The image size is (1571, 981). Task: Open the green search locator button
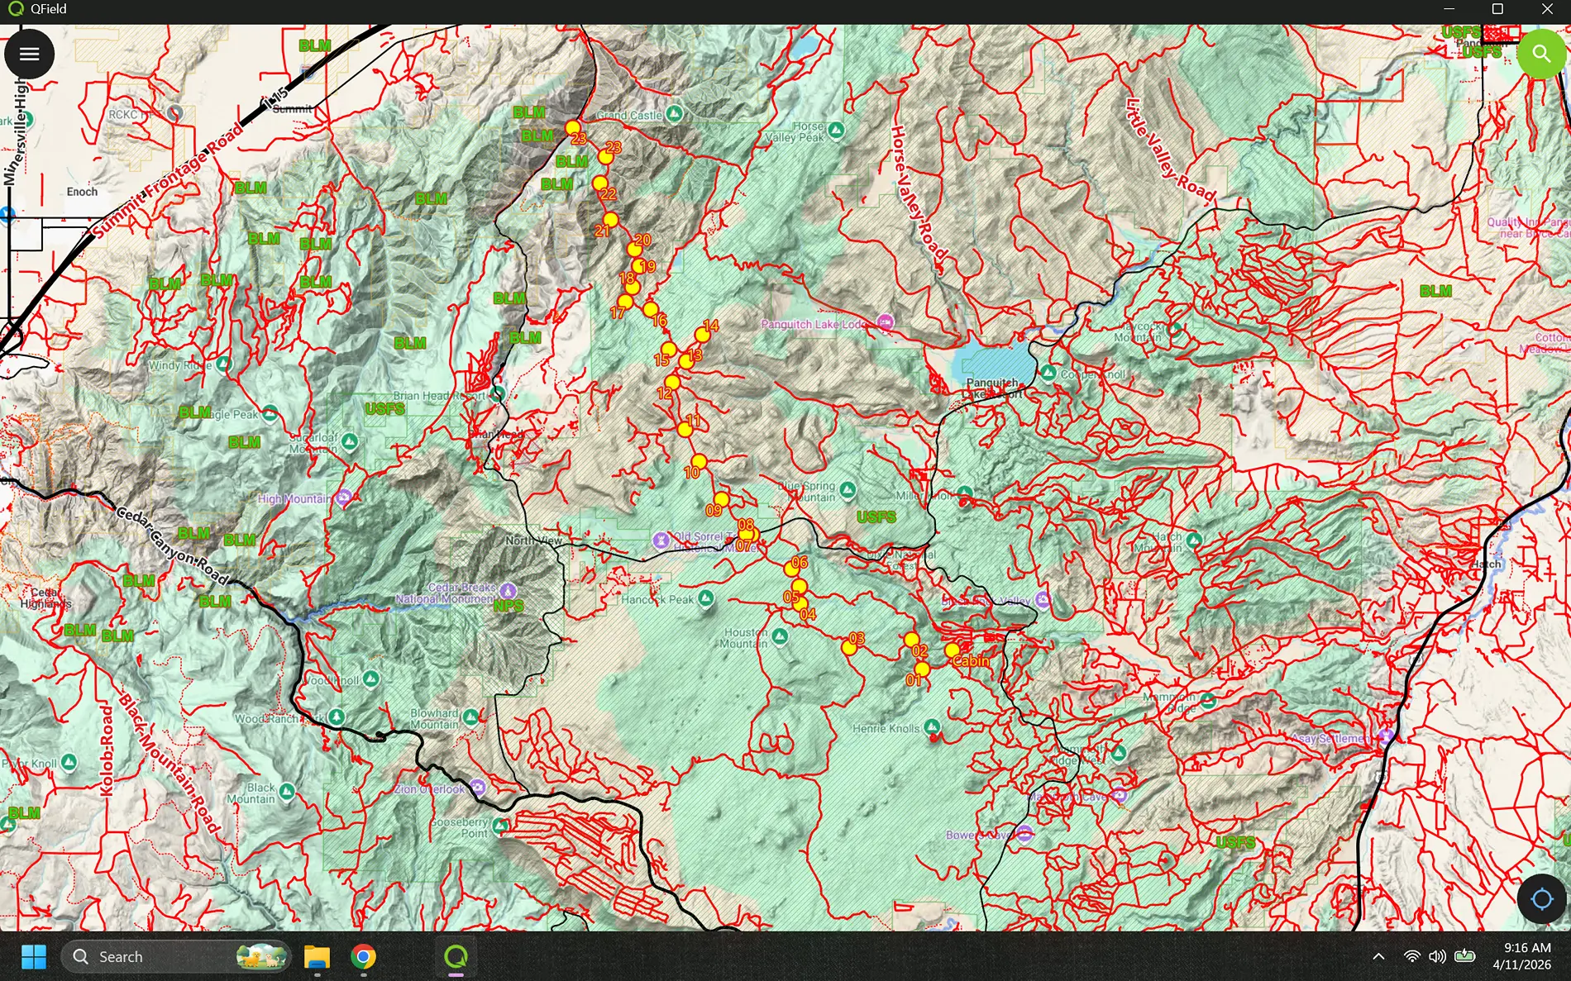[x=1541, y=54]
